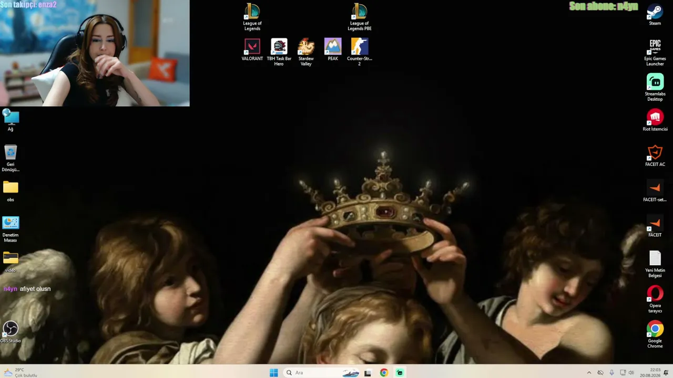Click the chat message 'afiyet olusn'

pos(35,289)
